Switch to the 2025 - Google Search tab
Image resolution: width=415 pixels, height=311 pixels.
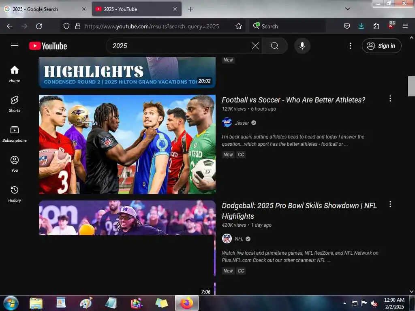tap(45, 9)
